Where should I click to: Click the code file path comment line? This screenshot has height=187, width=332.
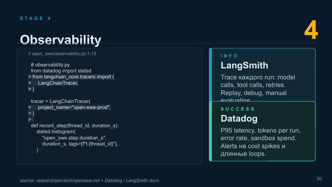click(x=62, y=53)
